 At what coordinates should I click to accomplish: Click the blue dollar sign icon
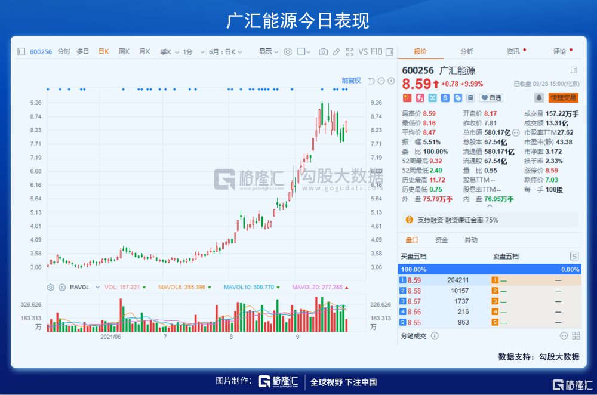click(445, 98)
